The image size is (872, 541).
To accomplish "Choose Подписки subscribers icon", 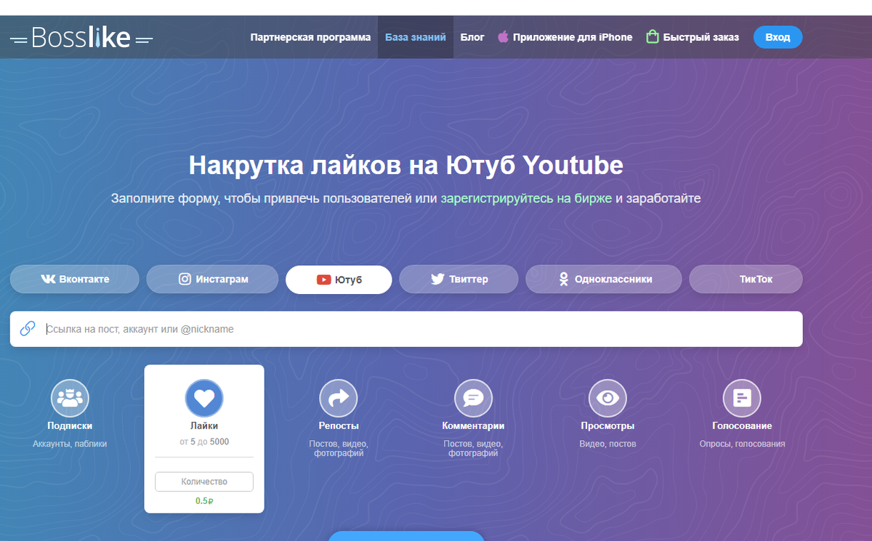I will 70,398.
